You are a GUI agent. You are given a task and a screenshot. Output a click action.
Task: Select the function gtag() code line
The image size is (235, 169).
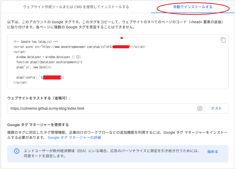click(49, 62)
